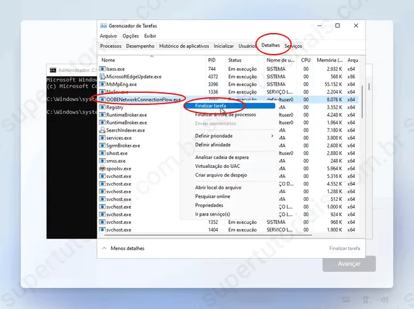Select the MicrosoftEdgeUpdate.exe name text
Viewport: 414px width, 309px height.
pos(134,76)
